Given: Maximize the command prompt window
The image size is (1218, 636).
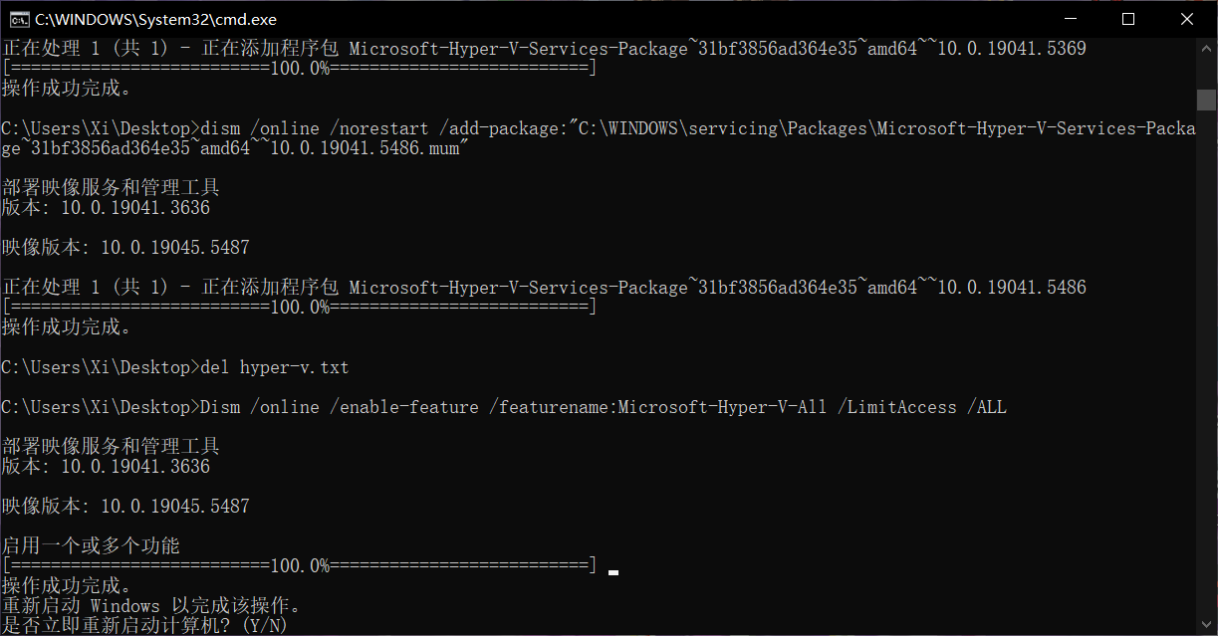Looking at the screenshot, I should pyautogui.click(x=1128, y=19).
